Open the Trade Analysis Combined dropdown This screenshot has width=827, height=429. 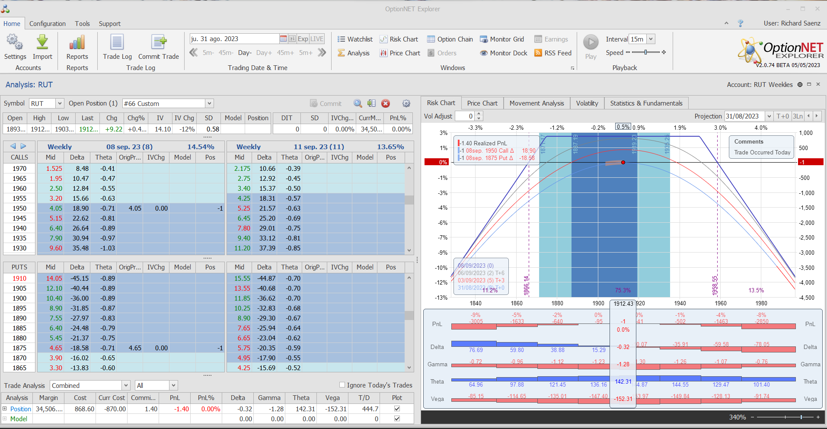(126, 385)
